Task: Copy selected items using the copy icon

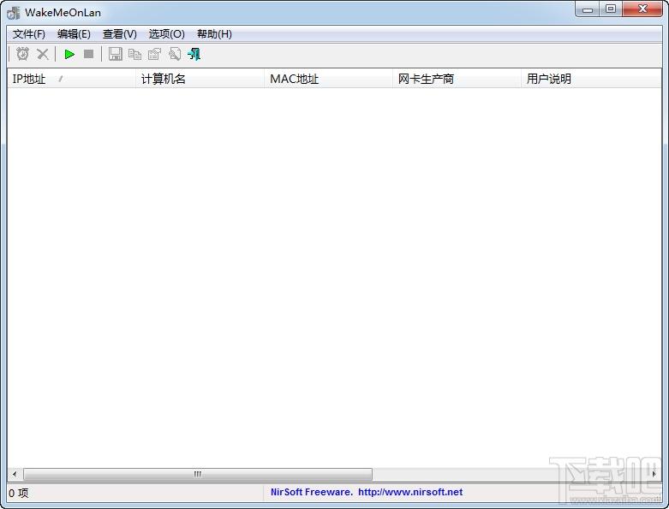Action: pyautogui.click(x=134, y=54)
